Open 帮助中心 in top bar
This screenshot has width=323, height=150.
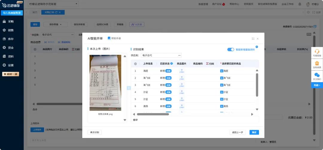pyautogui.click(x=234, y=4)
